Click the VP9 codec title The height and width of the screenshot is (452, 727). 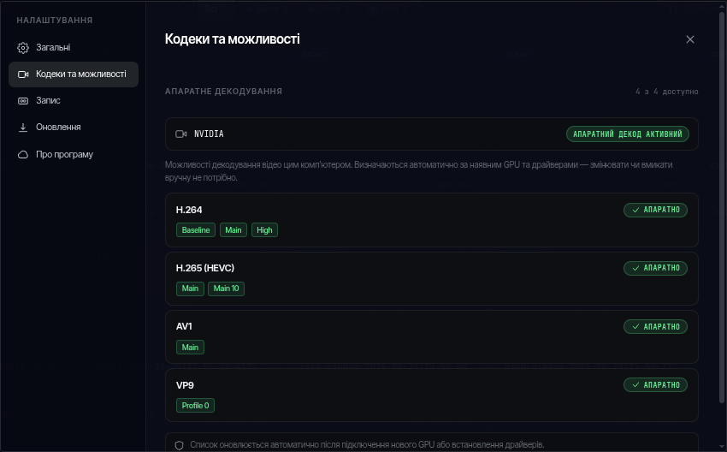coord(185,385)
